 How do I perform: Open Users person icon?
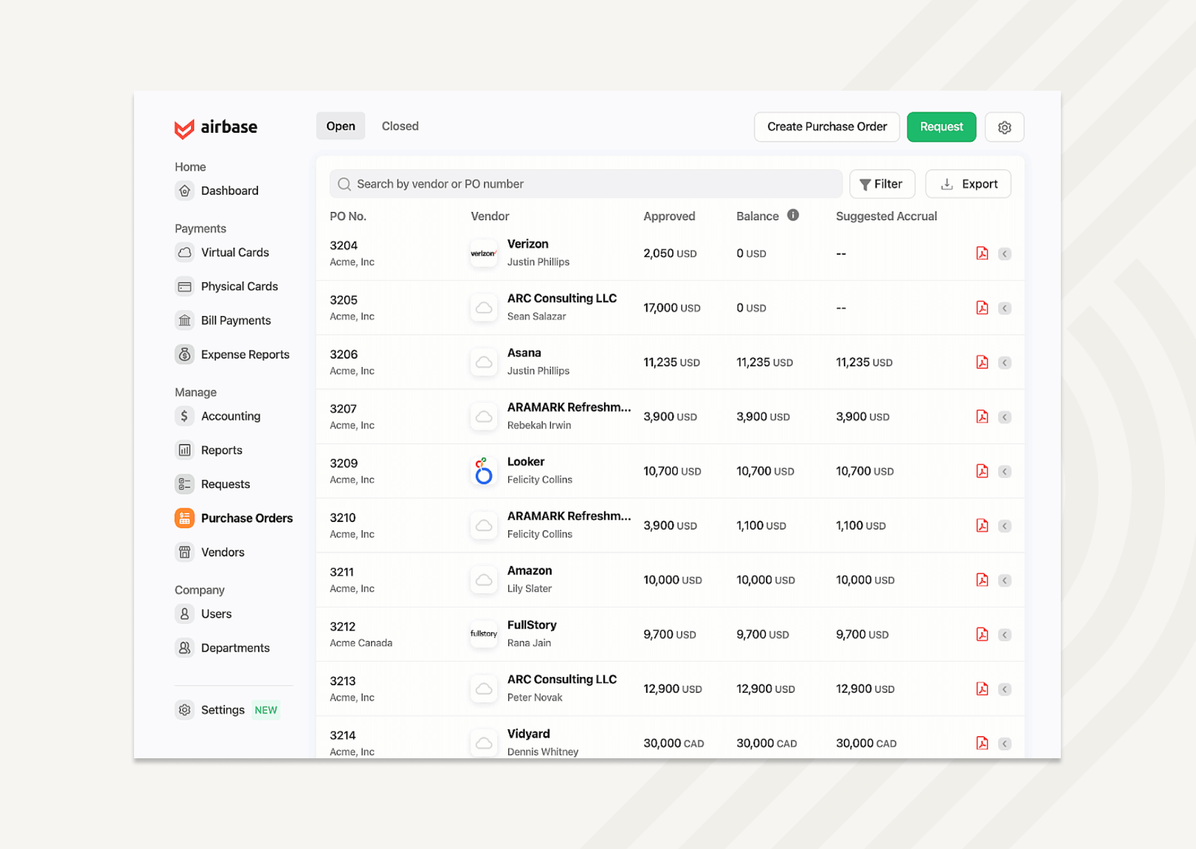(184, 614)
